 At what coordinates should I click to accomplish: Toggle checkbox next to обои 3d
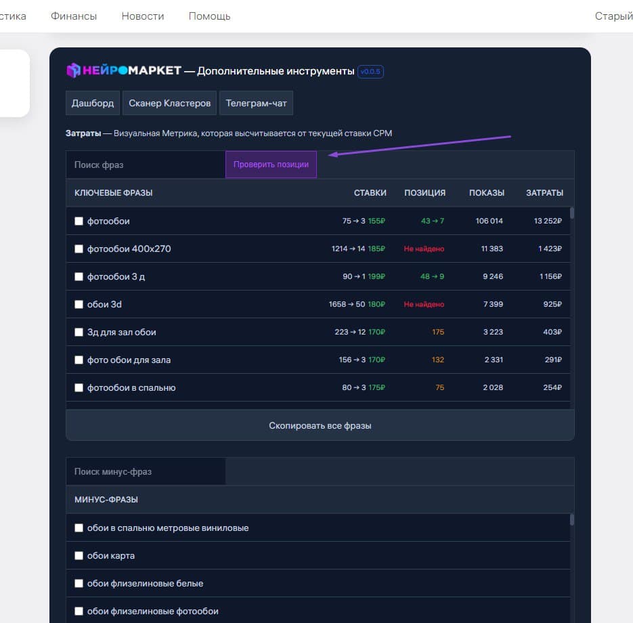pos(79,305)
